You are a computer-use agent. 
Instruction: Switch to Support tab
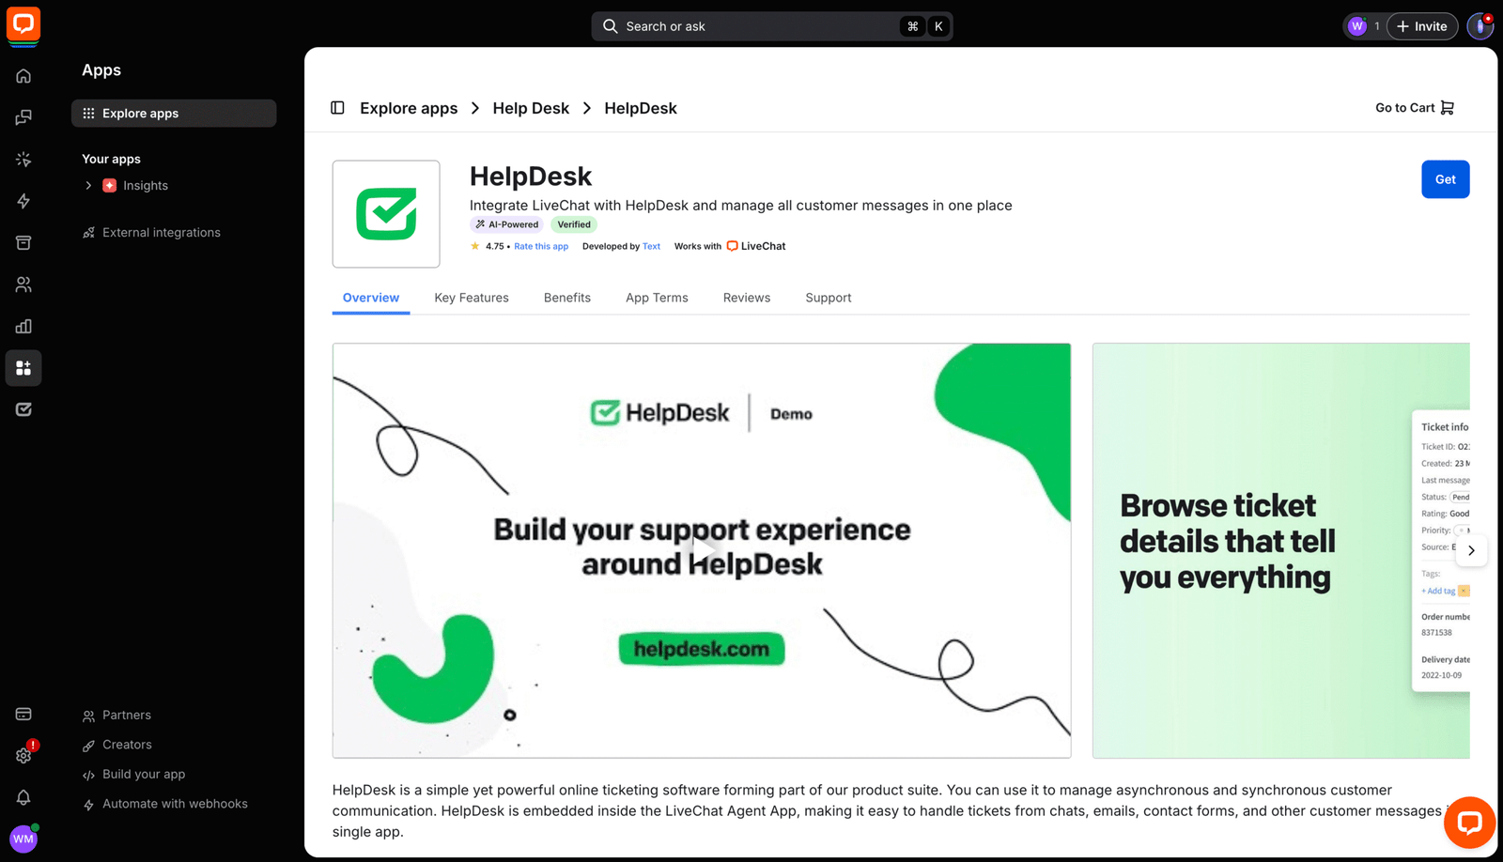pos(829,298)
